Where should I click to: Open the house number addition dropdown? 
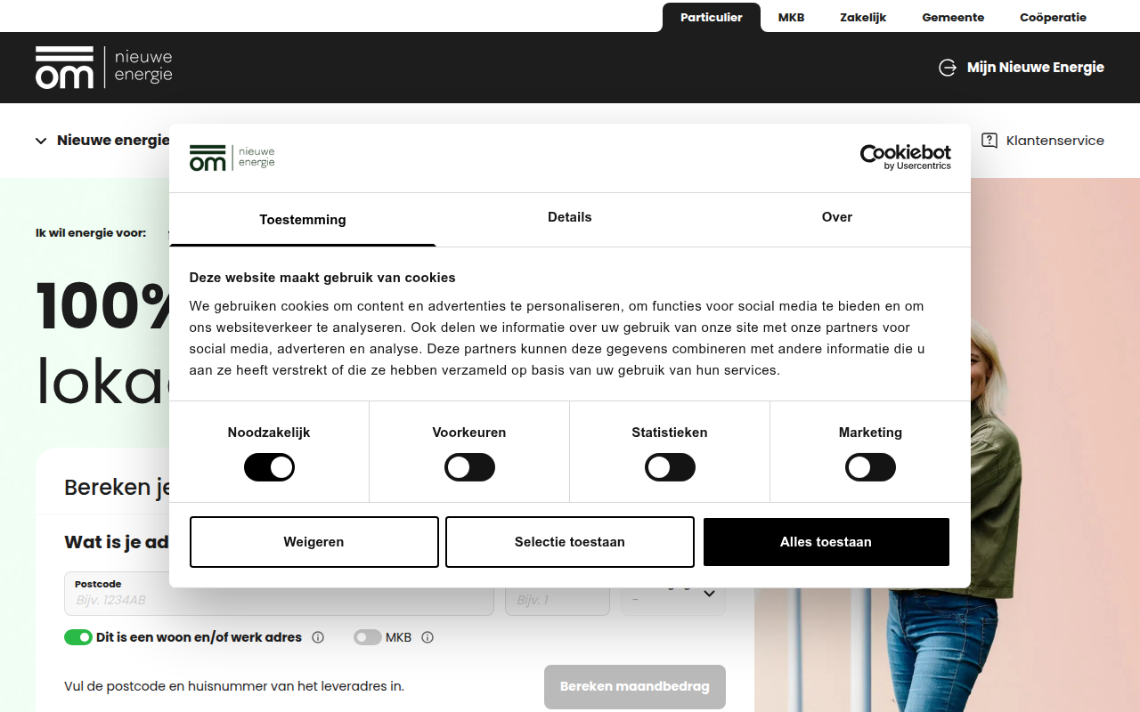[x=673, y=594]
